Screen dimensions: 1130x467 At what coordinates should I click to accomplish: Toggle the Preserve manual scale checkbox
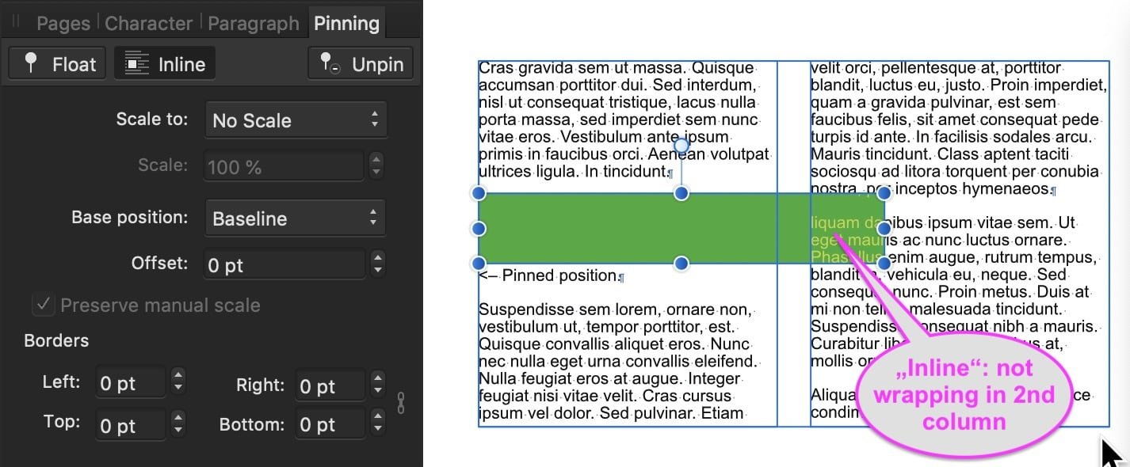pos(43,305)
